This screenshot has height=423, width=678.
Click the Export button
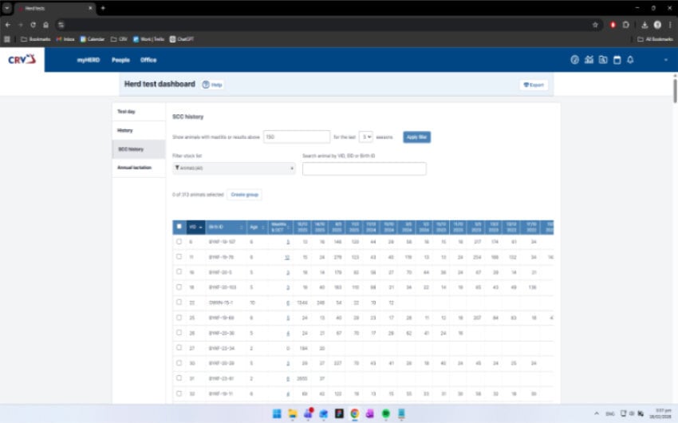point(534,85)
